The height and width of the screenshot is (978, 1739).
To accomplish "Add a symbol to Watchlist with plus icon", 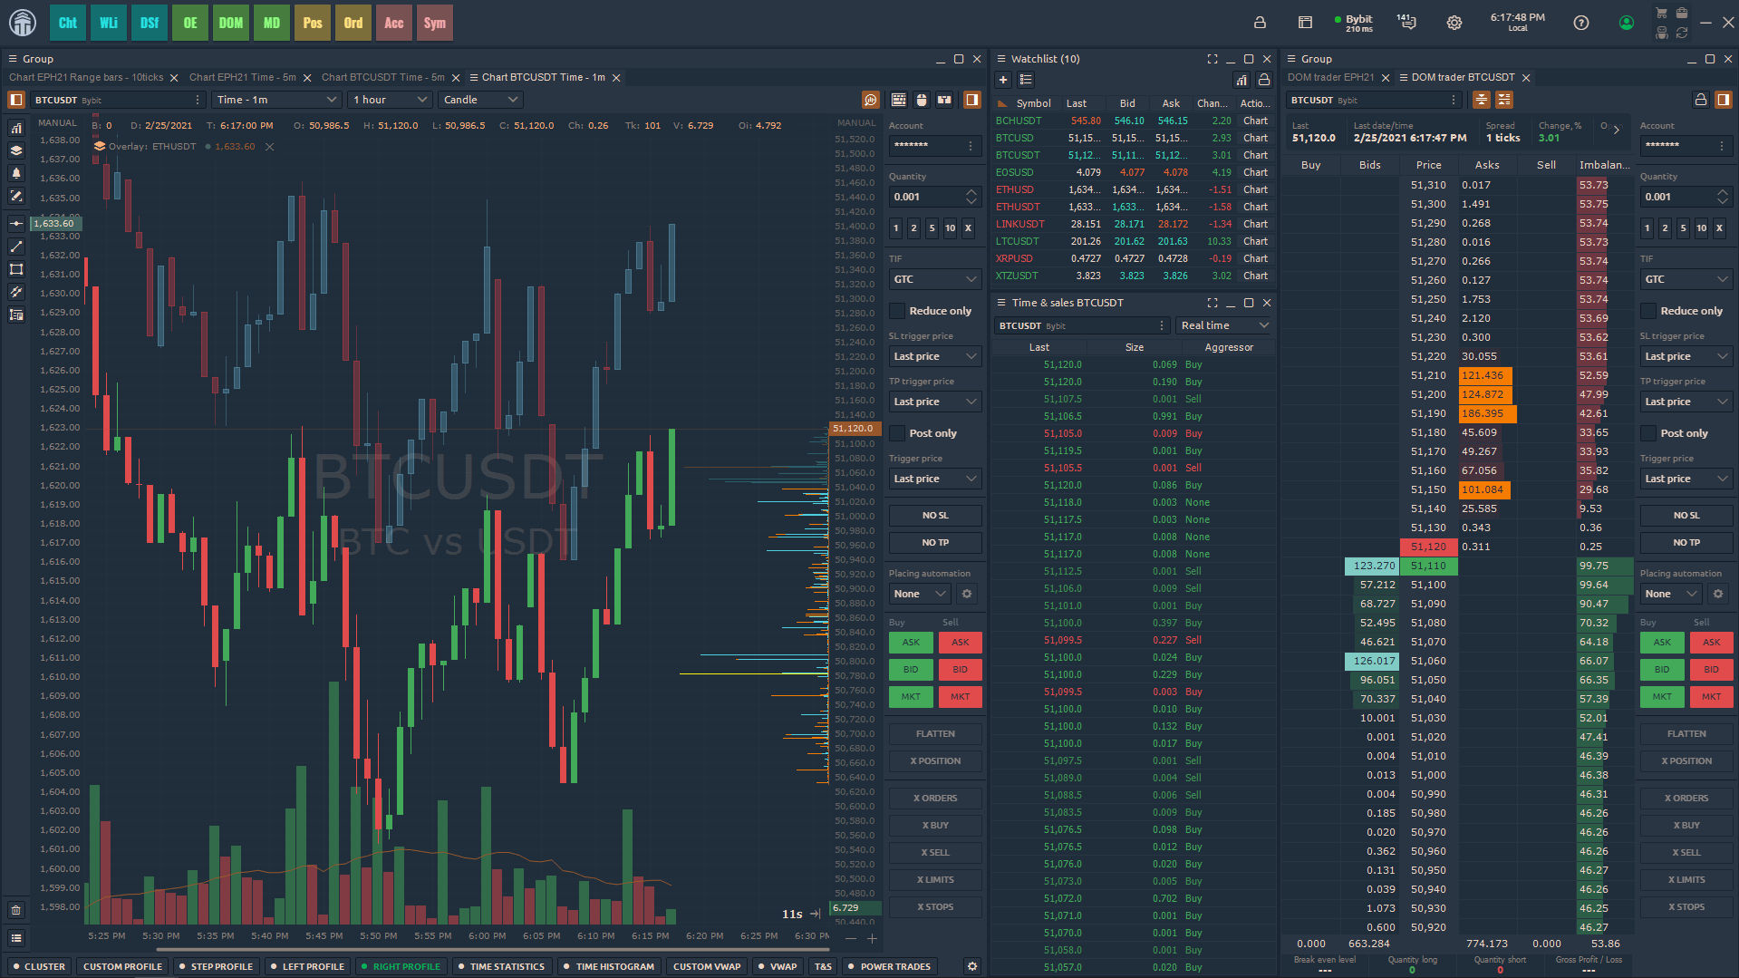I will [1003, 80].
